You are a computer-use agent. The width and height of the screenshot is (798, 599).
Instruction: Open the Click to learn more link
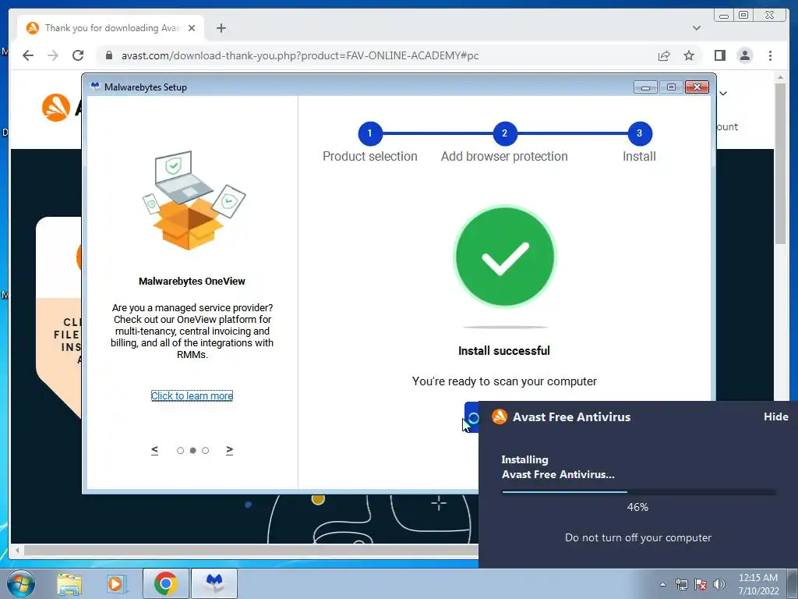coord(192,395)
